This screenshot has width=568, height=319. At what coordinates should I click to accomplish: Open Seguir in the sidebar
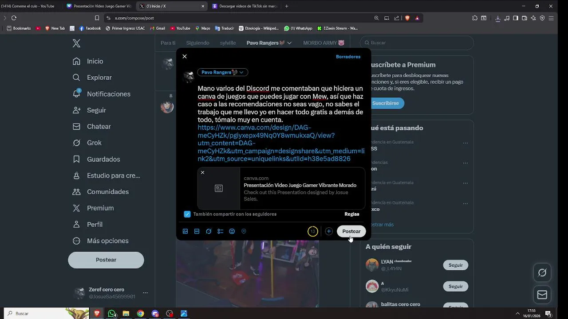[89, 110]
